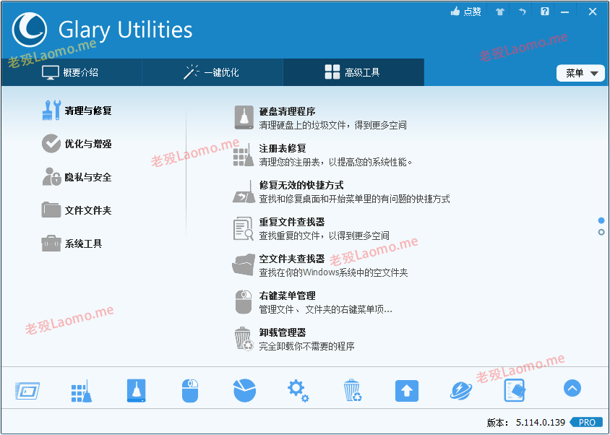Image resolution: width=610 pixels, height=435 pixels.
Task: Click the Glary Utilities moon logo
Action: coord(30,30)
